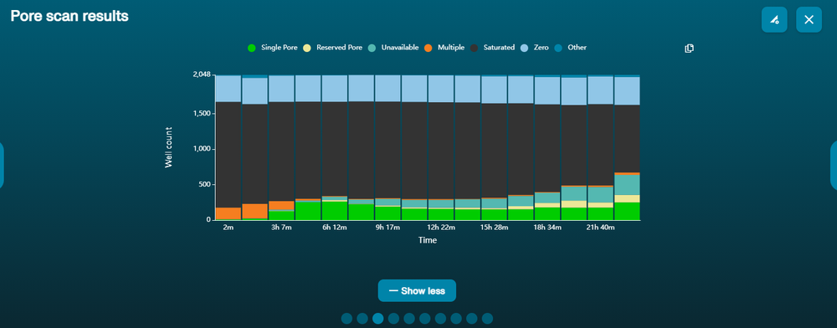Select the fourth carousel page dot
This screenshot has height=328, width=837.
tap(393, 319)
